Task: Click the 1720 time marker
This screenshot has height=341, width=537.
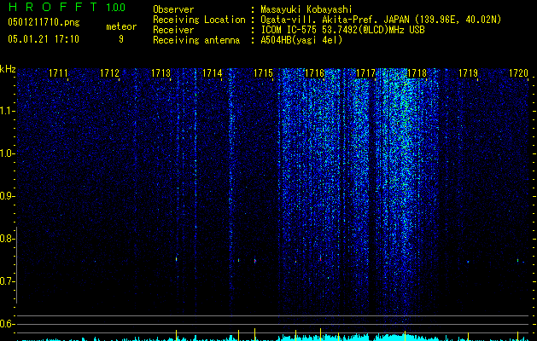Action: point(518,73)
